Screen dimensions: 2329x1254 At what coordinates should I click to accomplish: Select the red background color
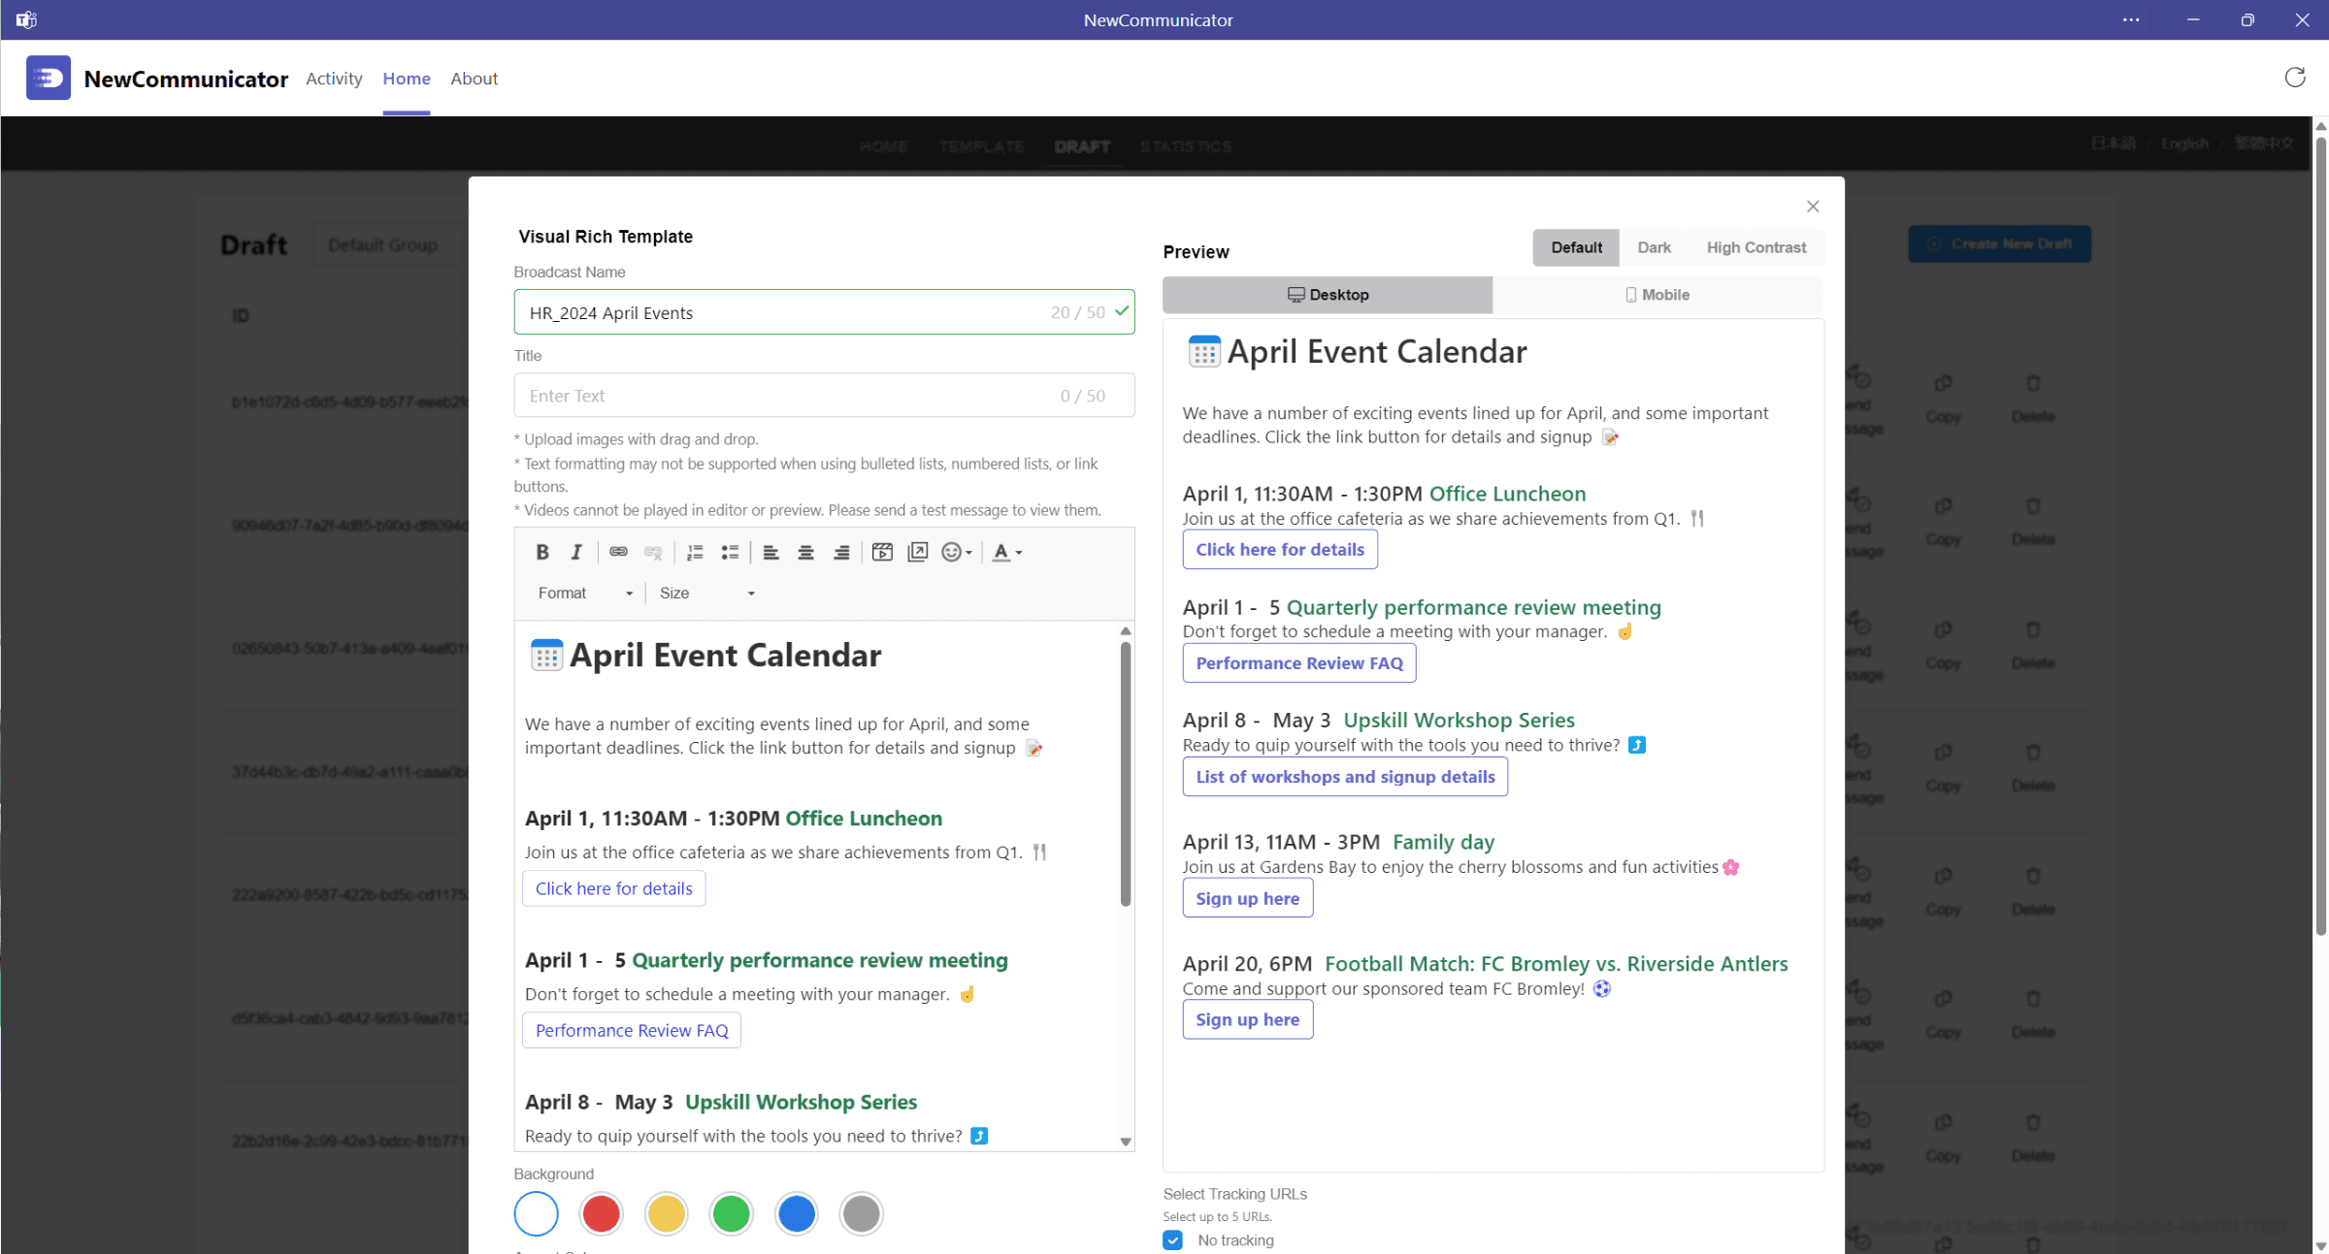[x=601, y=1213]
